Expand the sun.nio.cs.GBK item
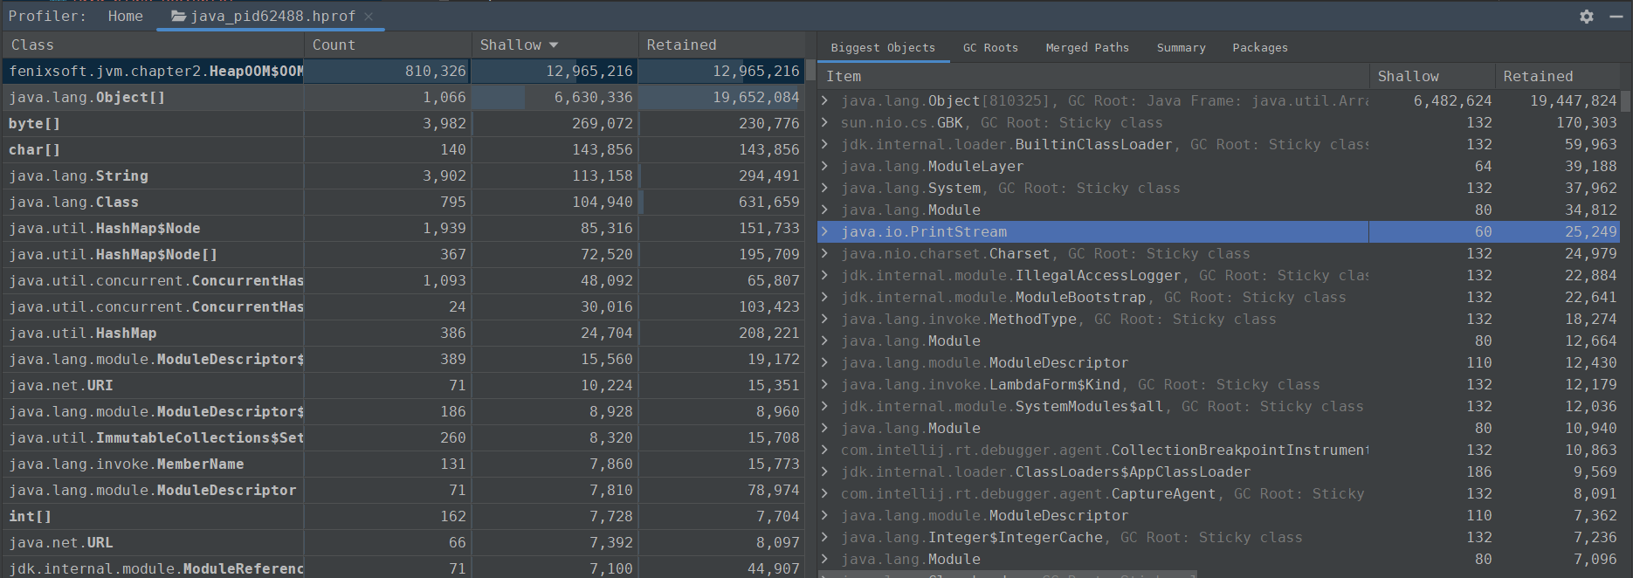Image resolution: width=1633 pixels, height=578 pixels. (824, 123)
